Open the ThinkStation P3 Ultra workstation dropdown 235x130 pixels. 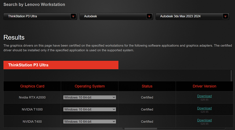(40, 16)
